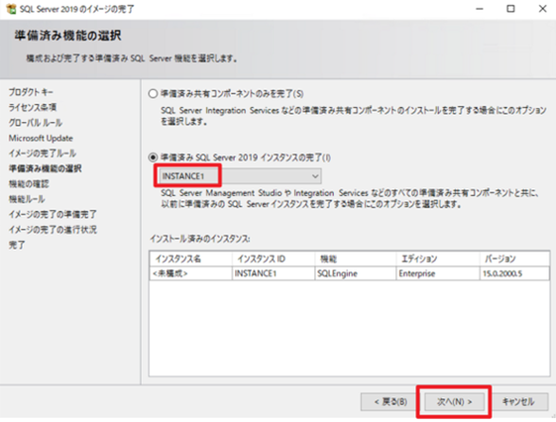Select 機能の確認 step in sidebar
Screen dimensions: 556x422
[x=29, y=183]
